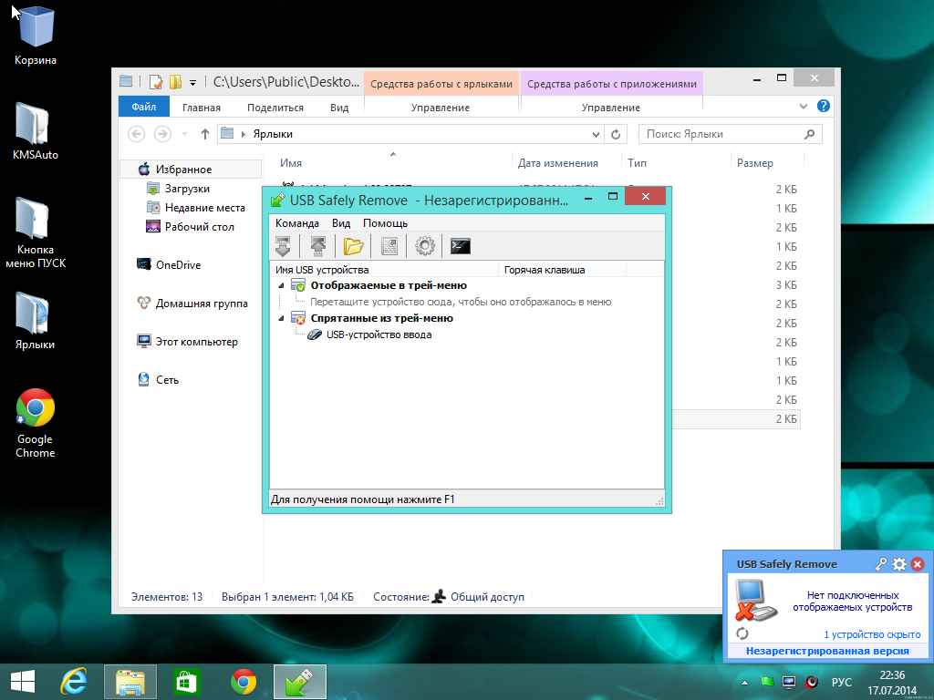Screen dimensions: 934x700
Task: Open Explorer help question mark icon
Action: coord(824,106)
